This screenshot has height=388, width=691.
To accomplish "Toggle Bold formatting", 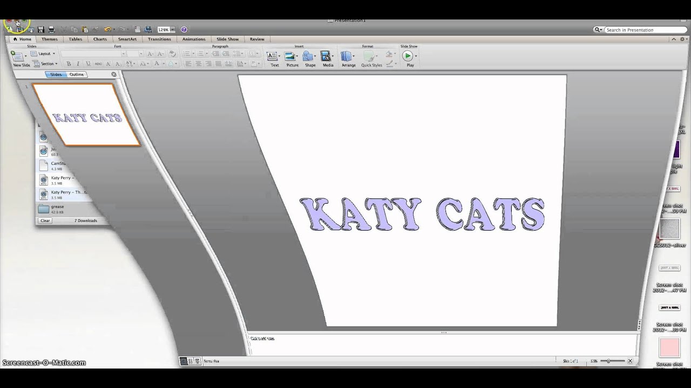I will (x=69, y=64).
